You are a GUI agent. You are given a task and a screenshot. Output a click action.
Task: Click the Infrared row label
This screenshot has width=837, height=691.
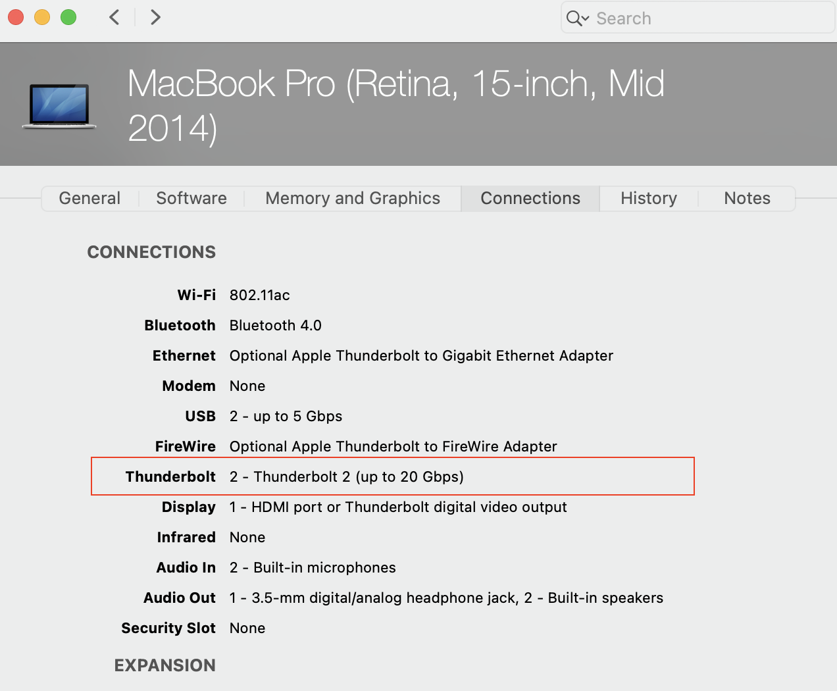[x=186, y=537]
